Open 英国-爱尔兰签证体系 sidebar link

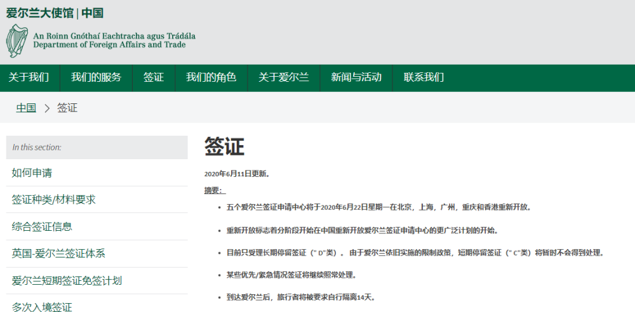(58, 254)
